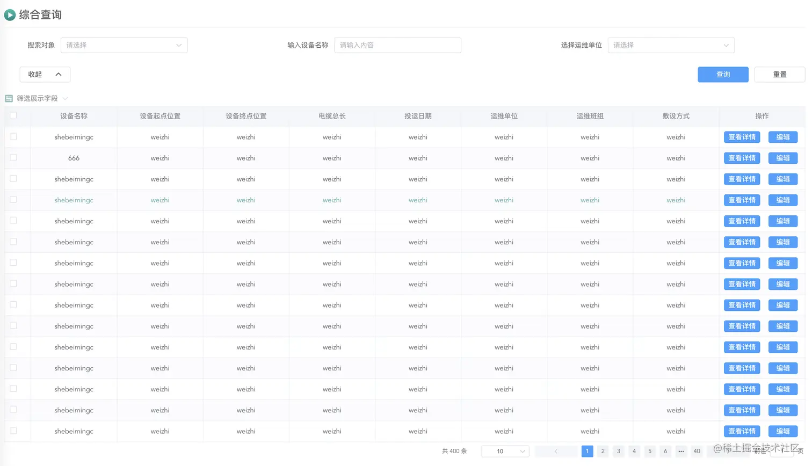Open page 6 of results
The width and height of the screenshot is (812, 466).
(x=665, y=451)
